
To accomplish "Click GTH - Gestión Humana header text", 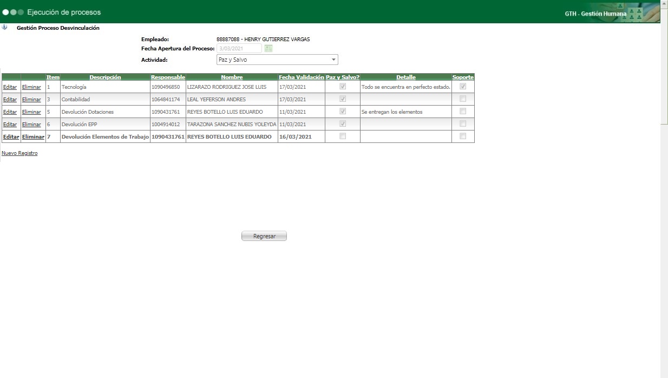I will pyautogui.click(x=595, y=14).
